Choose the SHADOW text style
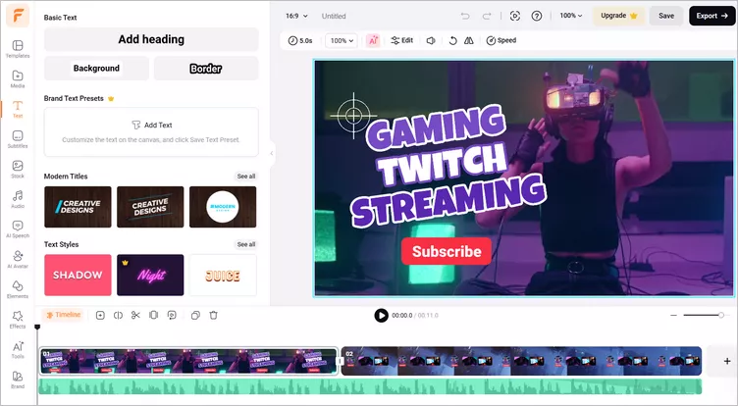738x406 pixels. click(78, 275)
